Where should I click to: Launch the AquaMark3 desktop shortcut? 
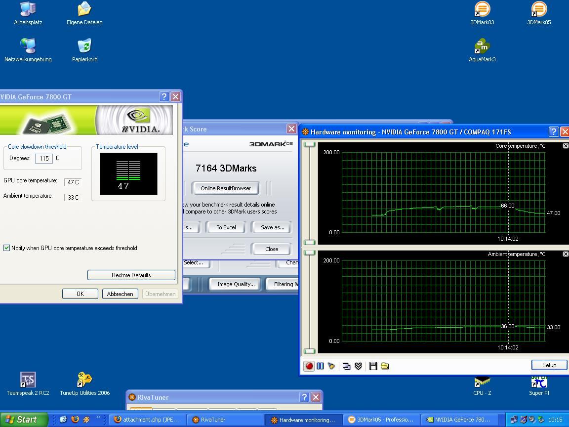(482, 50)
